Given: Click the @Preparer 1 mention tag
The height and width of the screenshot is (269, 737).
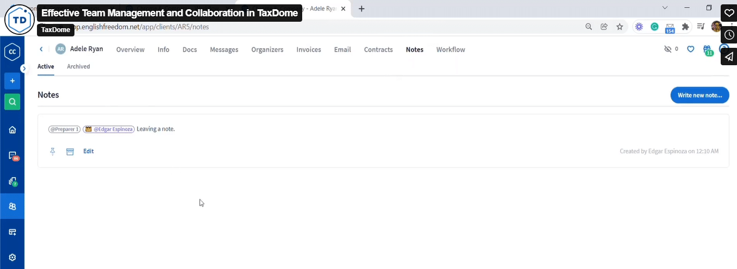Looking at the screenshot, I should click(65, 129).
